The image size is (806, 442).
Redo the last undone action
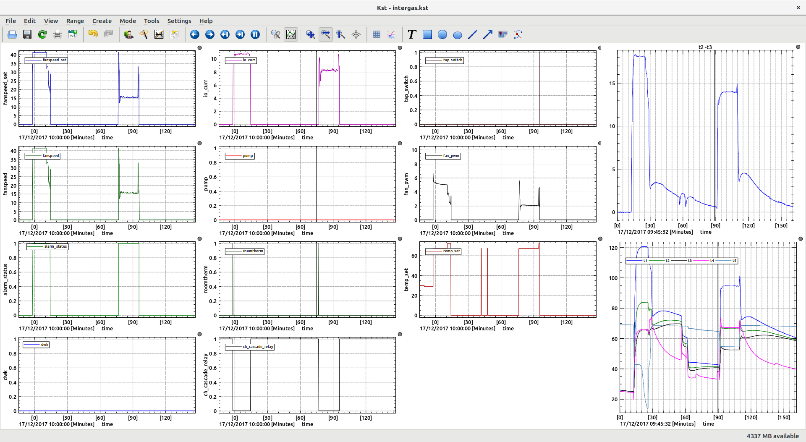pyautogui.click(x=108, y=34)
